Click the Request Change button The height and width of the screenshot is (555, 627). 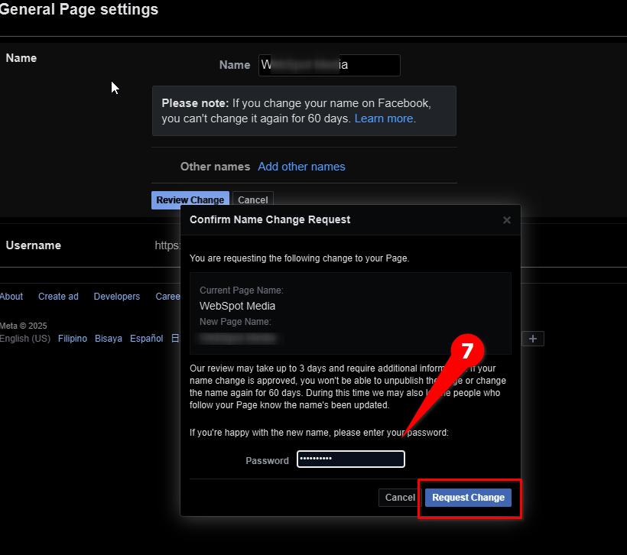(468, 498)
